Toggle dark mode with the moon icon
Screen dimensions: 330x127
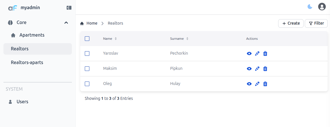(x=310, y=7)
